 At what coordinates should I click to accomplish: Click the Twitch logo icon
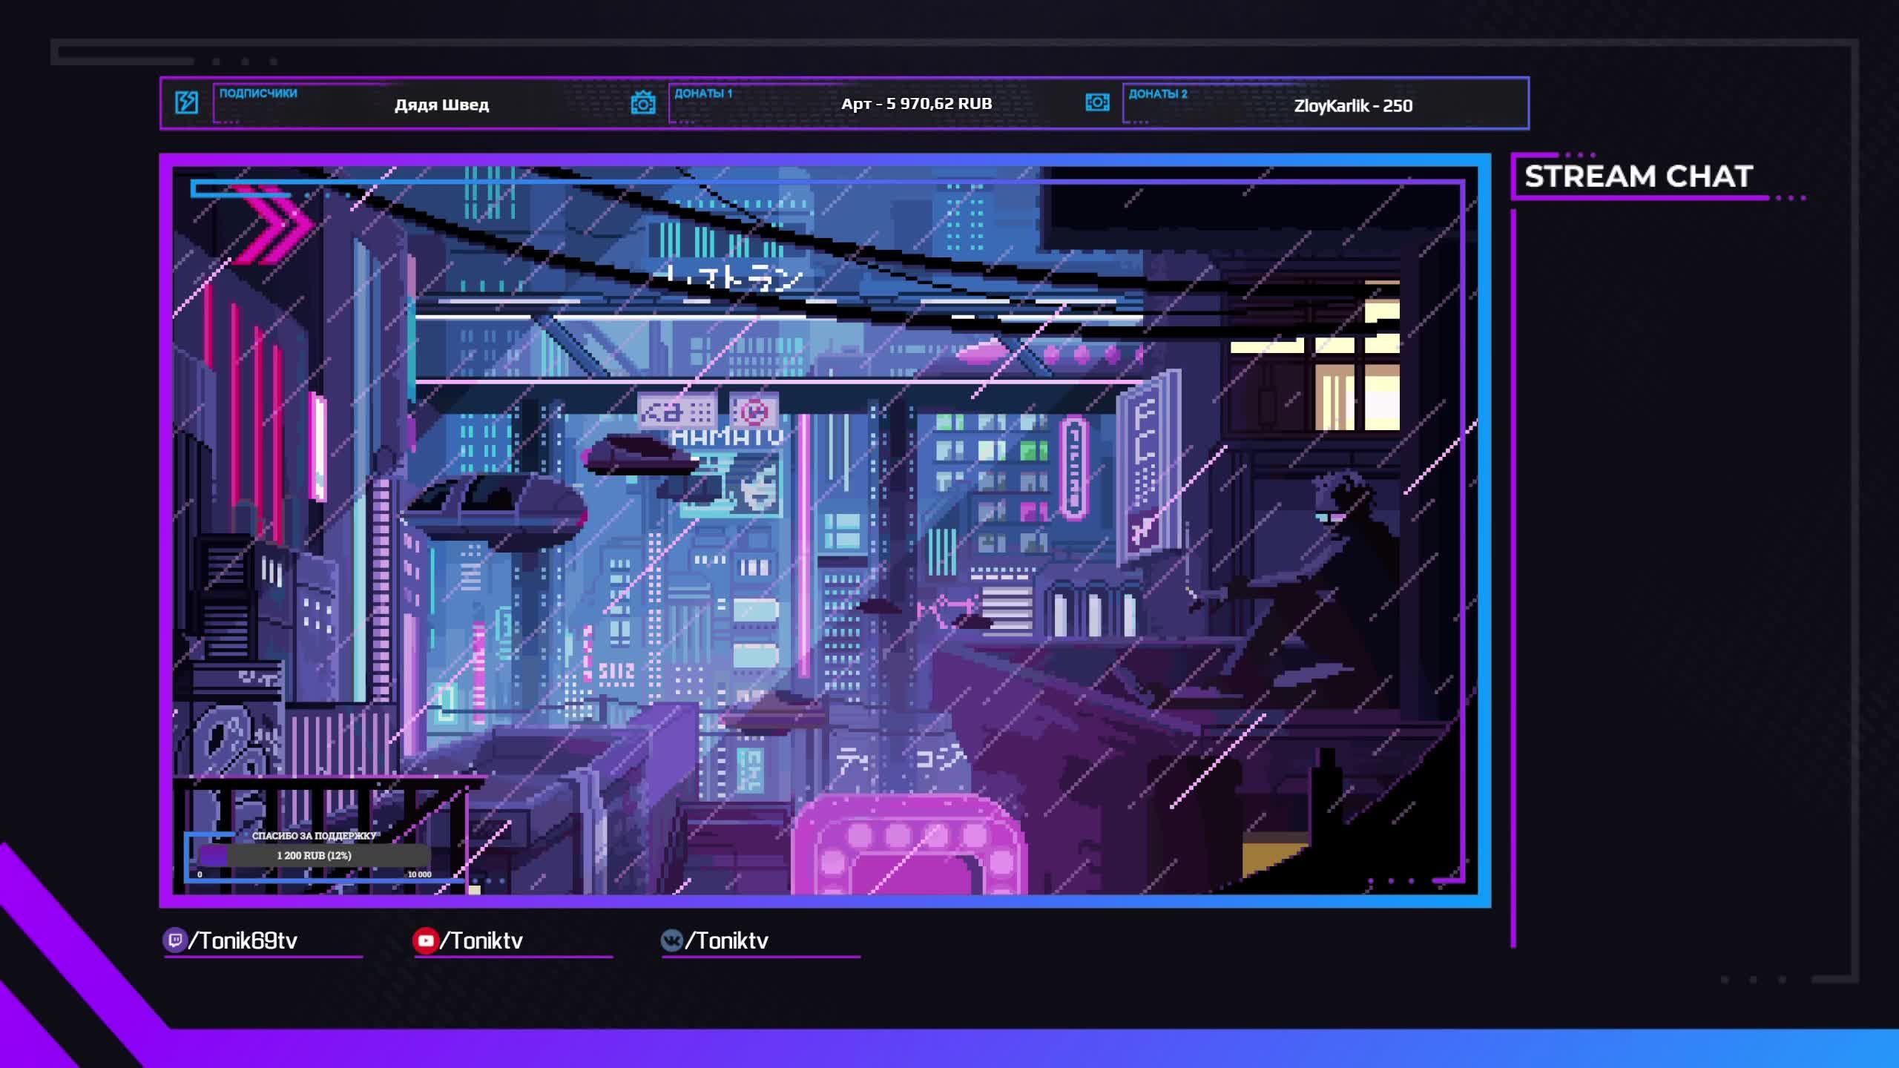[x=174, y=940]
